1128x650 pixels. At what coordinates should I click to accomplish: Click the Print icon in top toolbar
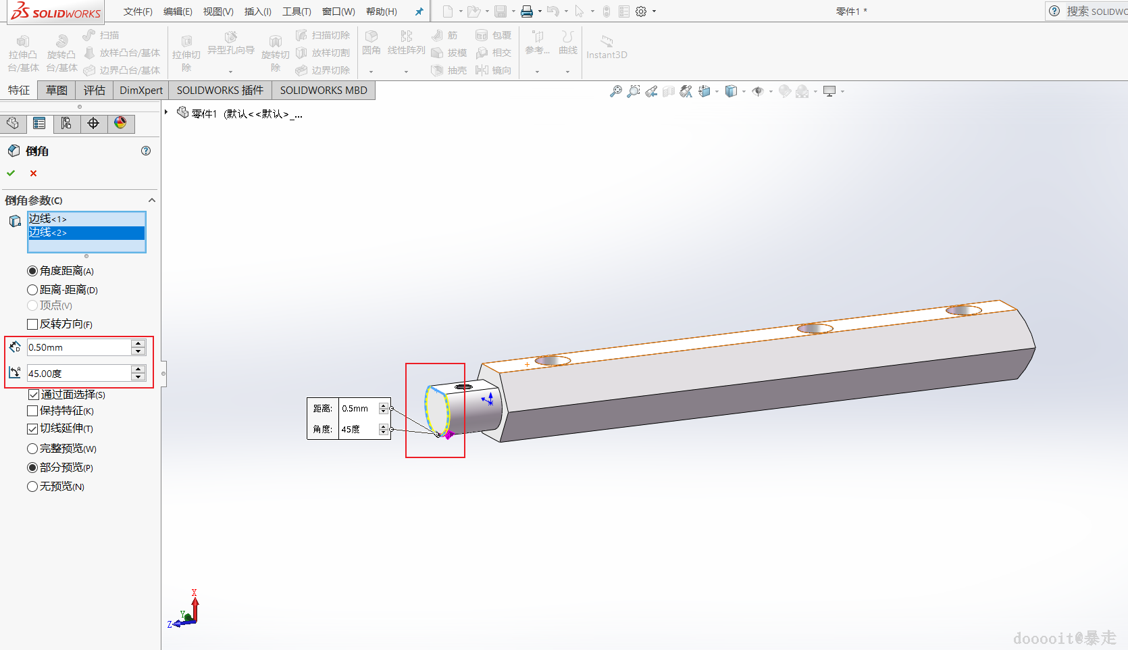click(527, 11)
